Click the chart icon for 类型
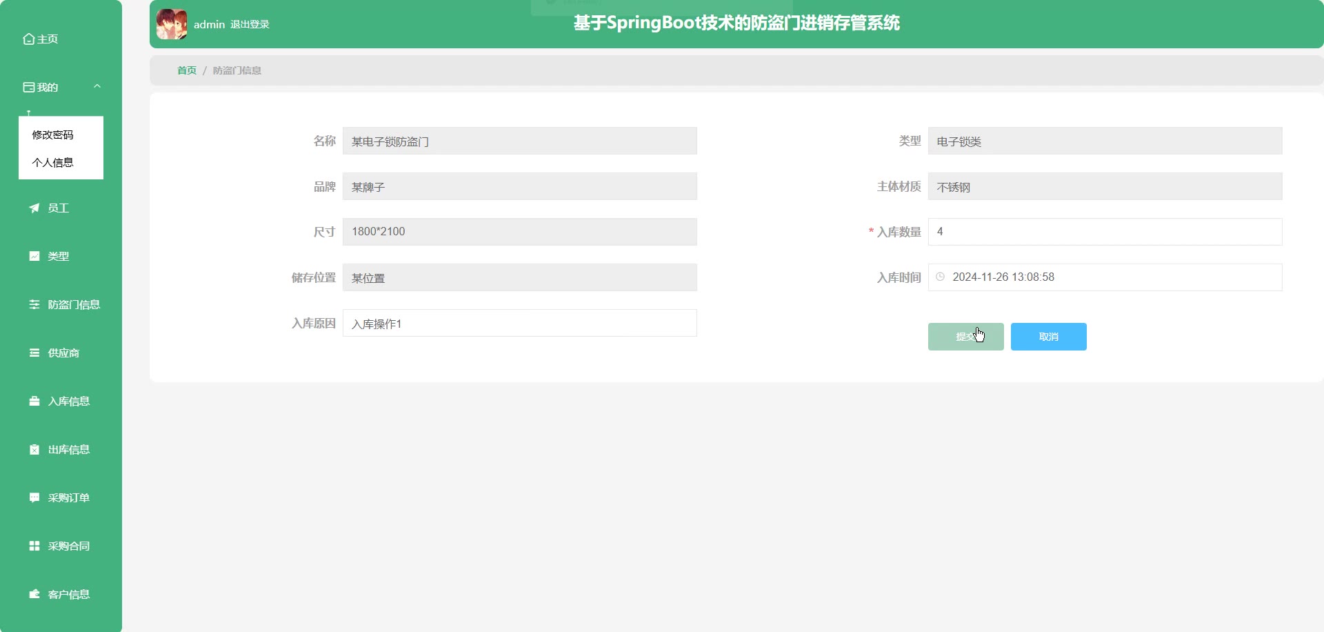The image size is (1324, 632). (x=34, y=256)
